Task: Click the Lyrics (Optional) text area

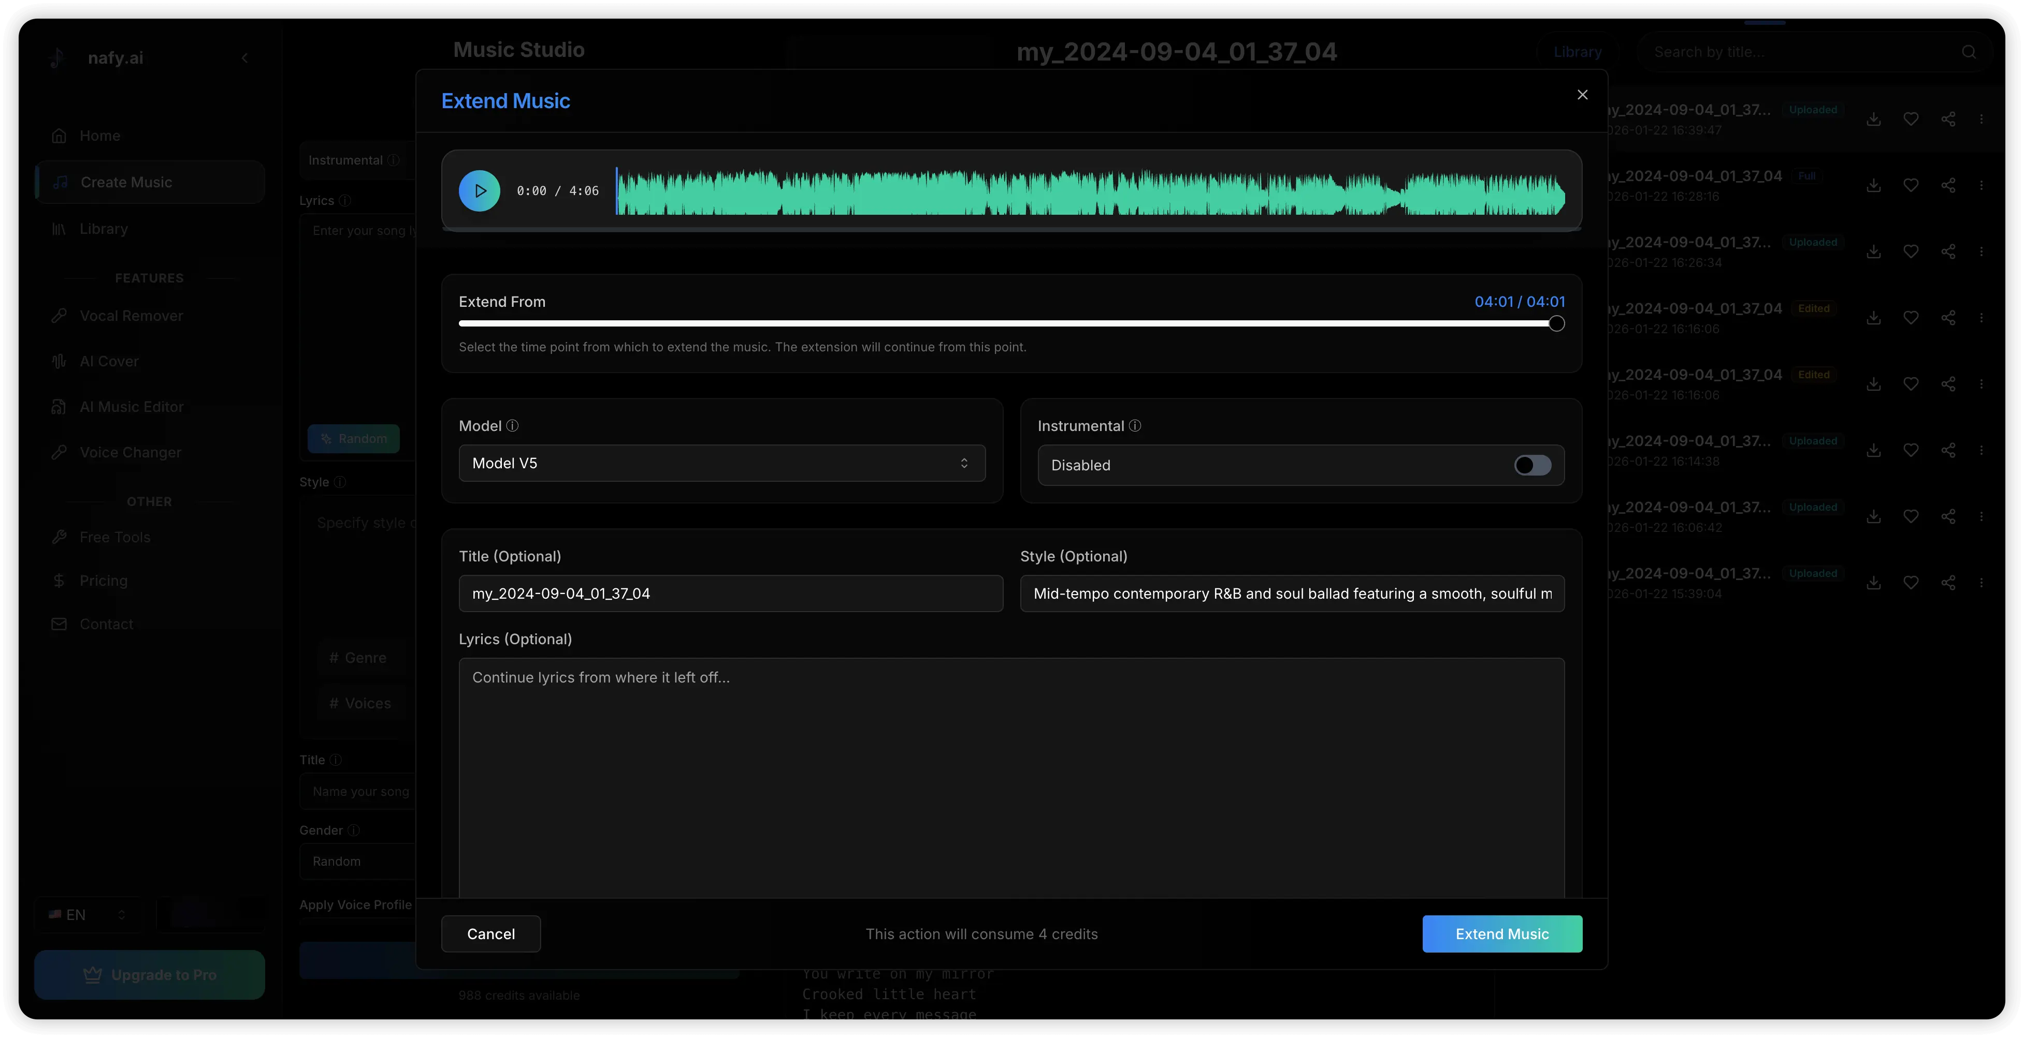Action: tap(1012, 777)
